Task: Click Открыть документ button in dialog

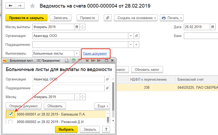Action: [x=24, y=106]
